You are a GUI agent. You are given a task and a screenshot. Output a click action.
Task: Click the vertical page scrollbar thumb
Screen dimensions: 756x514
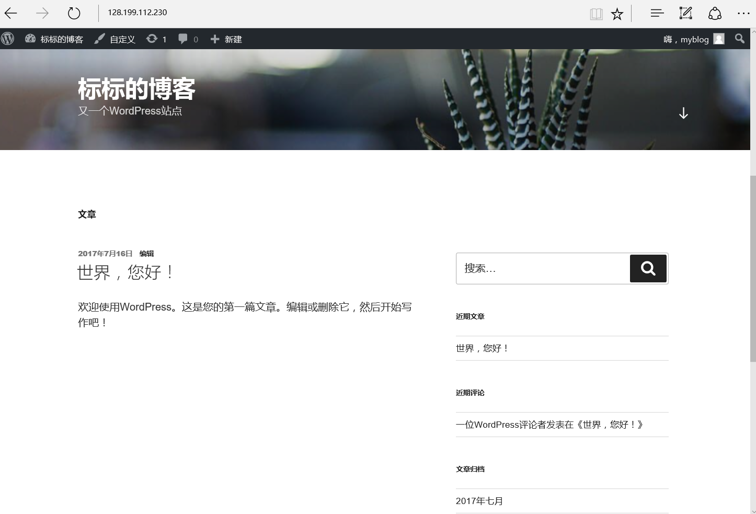pos(753,269)
